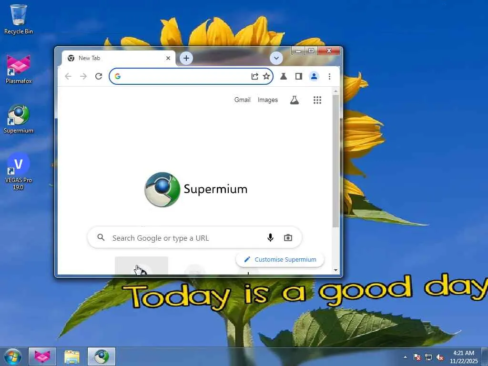The width and height of the screenshot is (488, 366).
Task: Open Windows Explorer from the taskbar
Action: coord(72,356)
